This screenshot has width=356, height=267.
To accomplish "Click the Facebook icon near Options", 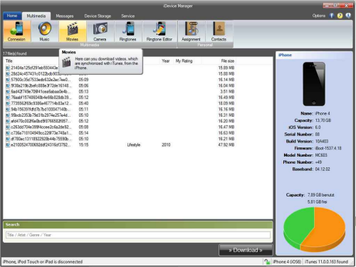I will tap(332, 16).
